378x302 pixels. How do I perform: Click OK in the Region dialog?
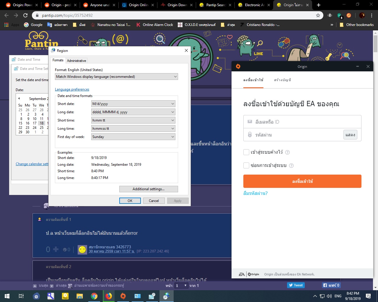(x=130, y=201)
